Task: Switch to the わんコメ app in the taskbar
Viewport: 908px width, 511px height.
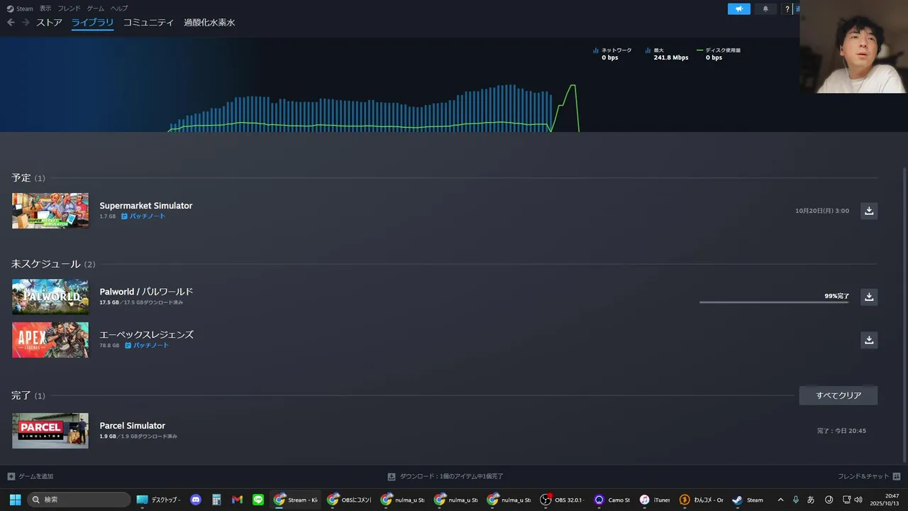Action: coord(702,500)
